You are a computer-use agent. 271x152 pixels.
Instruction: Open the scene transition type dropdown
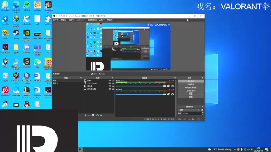pos(189,110)
